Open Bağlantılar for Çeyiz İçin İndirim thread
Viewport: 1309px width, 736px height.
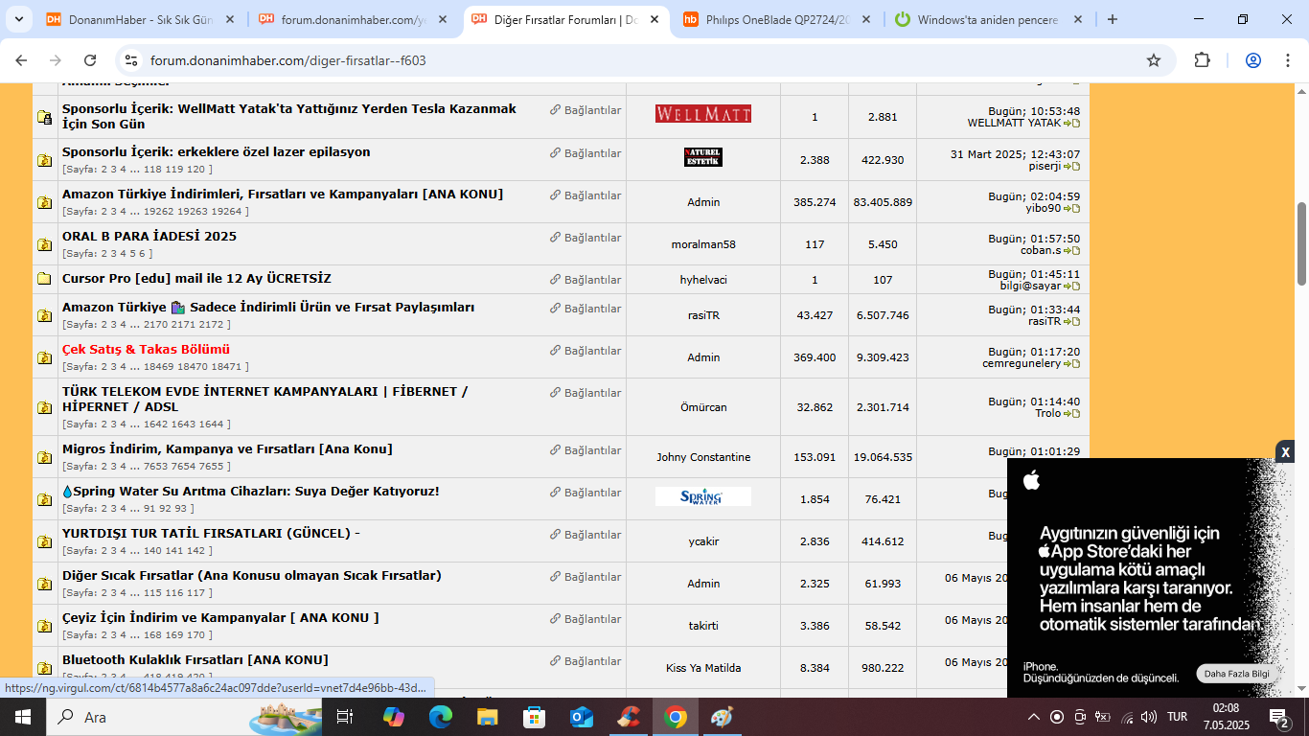point(586,618)
